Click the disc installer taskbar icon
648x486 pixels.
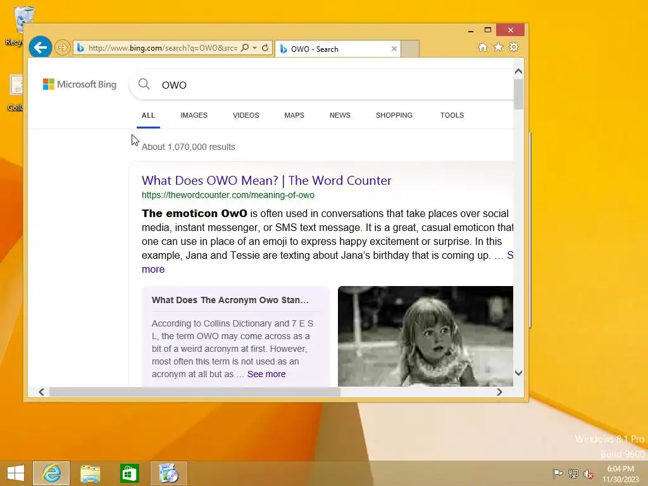(x=168, y=473)
